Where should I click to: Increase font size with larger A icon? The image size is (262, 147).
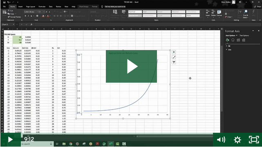47,12
